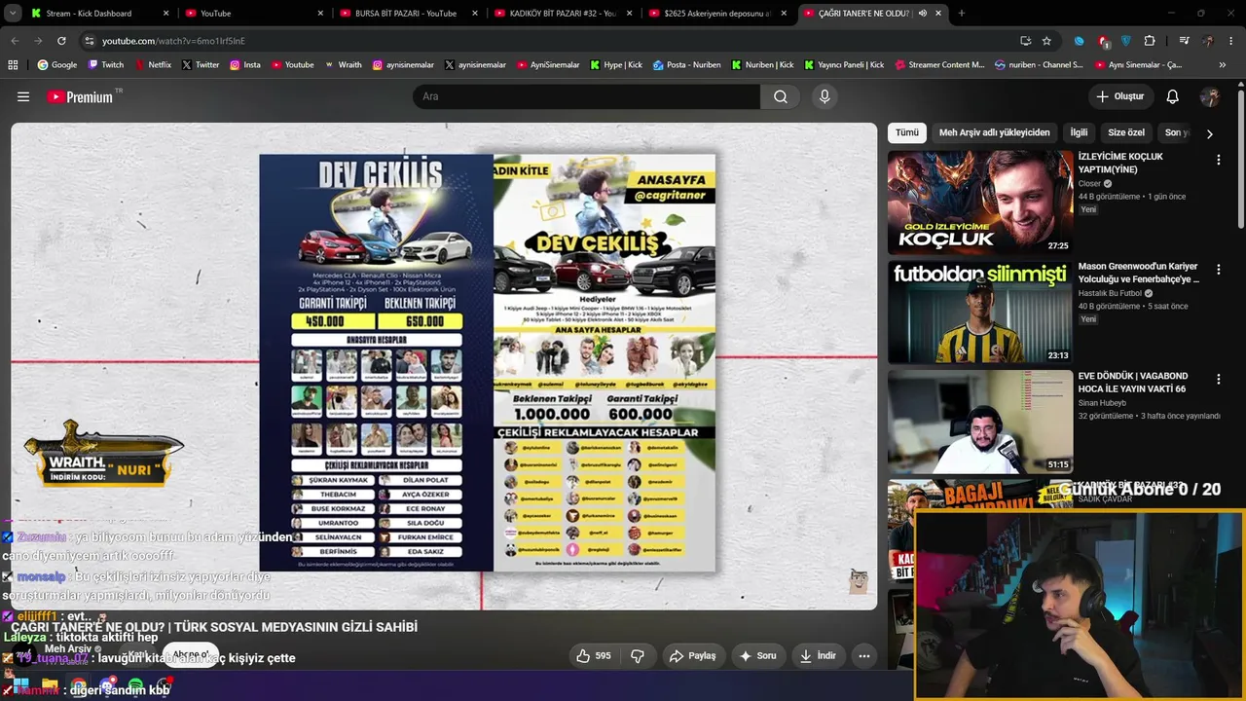Screen dimensions: 1246x701
Task: Open the Closer channel name
Action: 1089,183
